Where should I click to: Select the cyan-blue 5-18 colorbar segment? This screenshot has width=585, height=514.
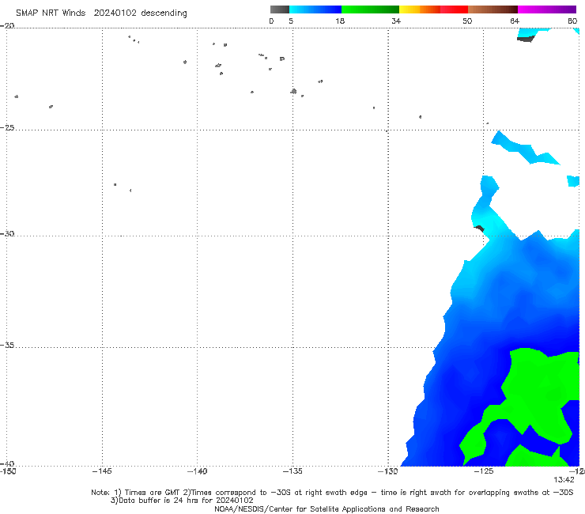tap(315, 9)
